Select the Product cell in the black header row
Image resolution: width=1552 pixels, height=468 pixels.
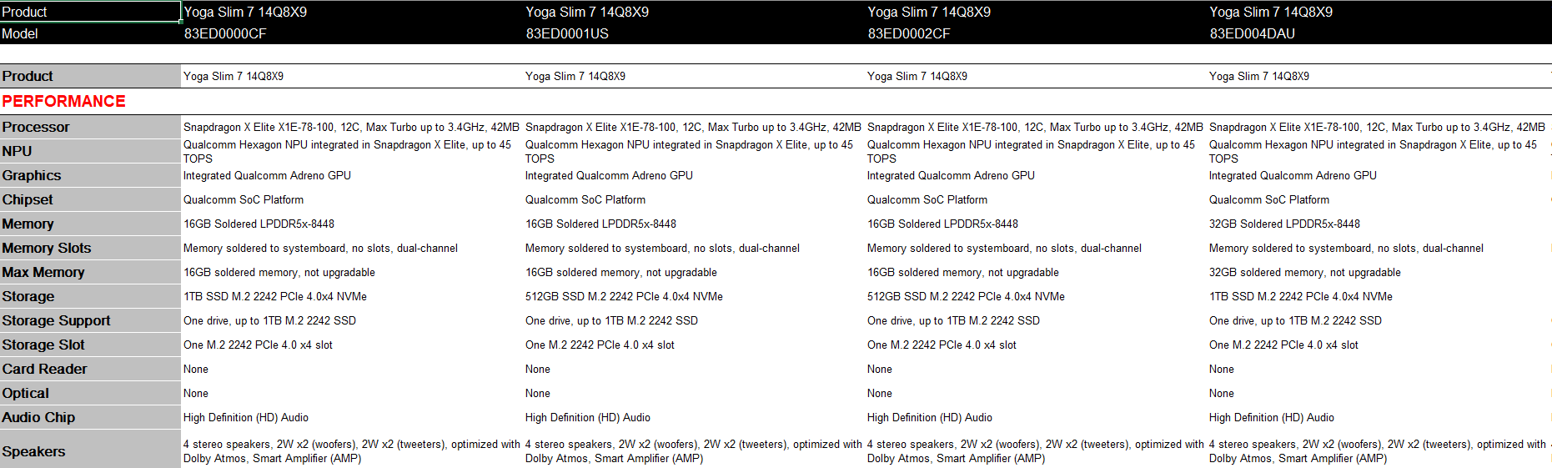90,12
